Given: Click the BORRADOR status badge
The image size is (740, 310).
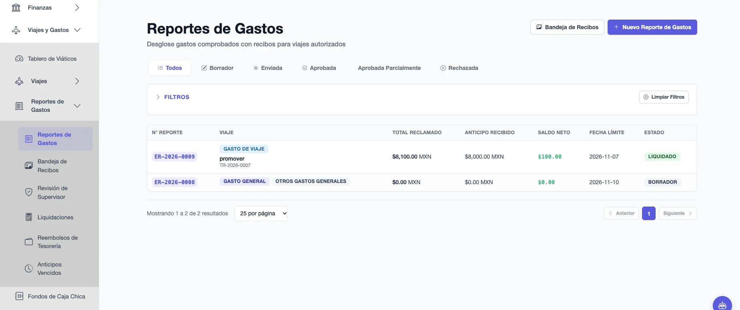Looking at the screenshot, I should [x=662, y=182].
